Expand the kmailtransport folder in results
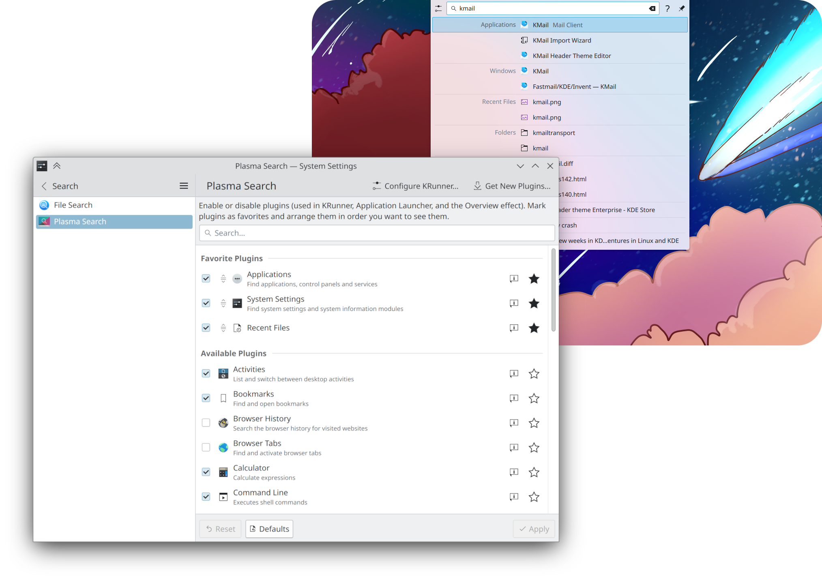The height and width of the screenshot is (581, 822). click(x=553, y=132)
